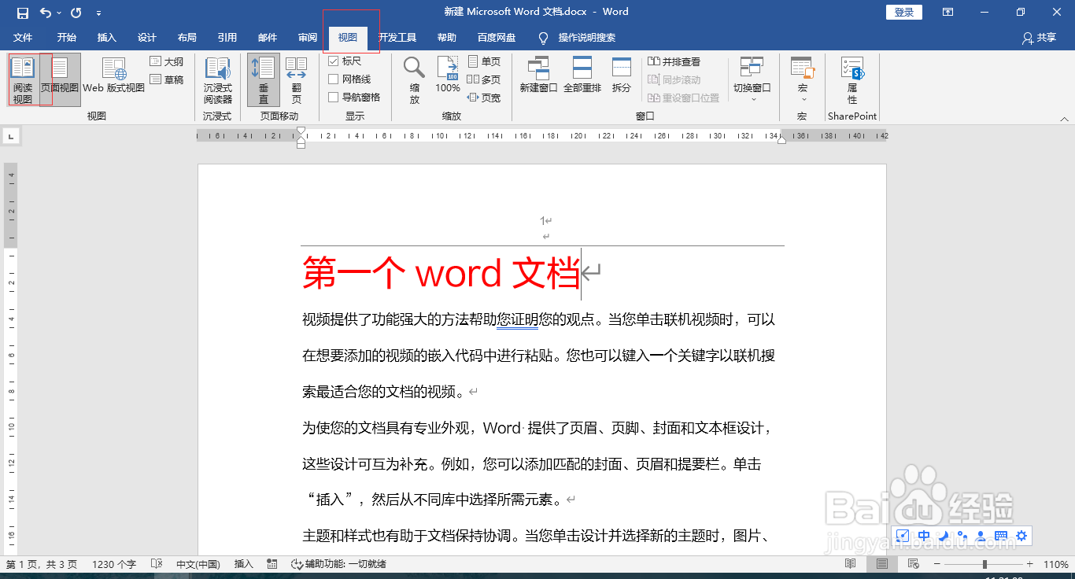Select Vertical (垂直) page movement
This screenshot has height=579, width=1075.
tap(264, 79)
